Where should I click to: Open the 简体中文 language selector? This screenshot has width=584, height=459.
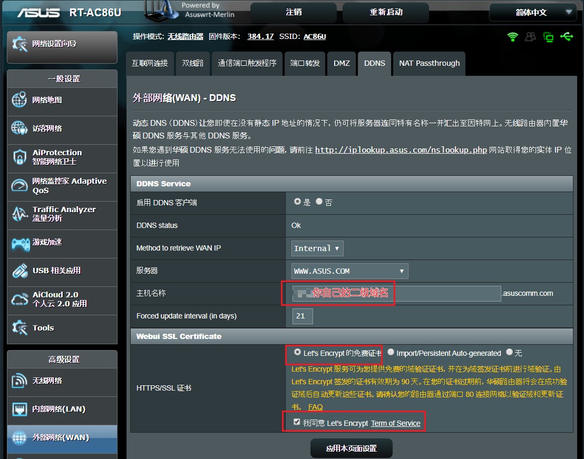coord(532,12)
